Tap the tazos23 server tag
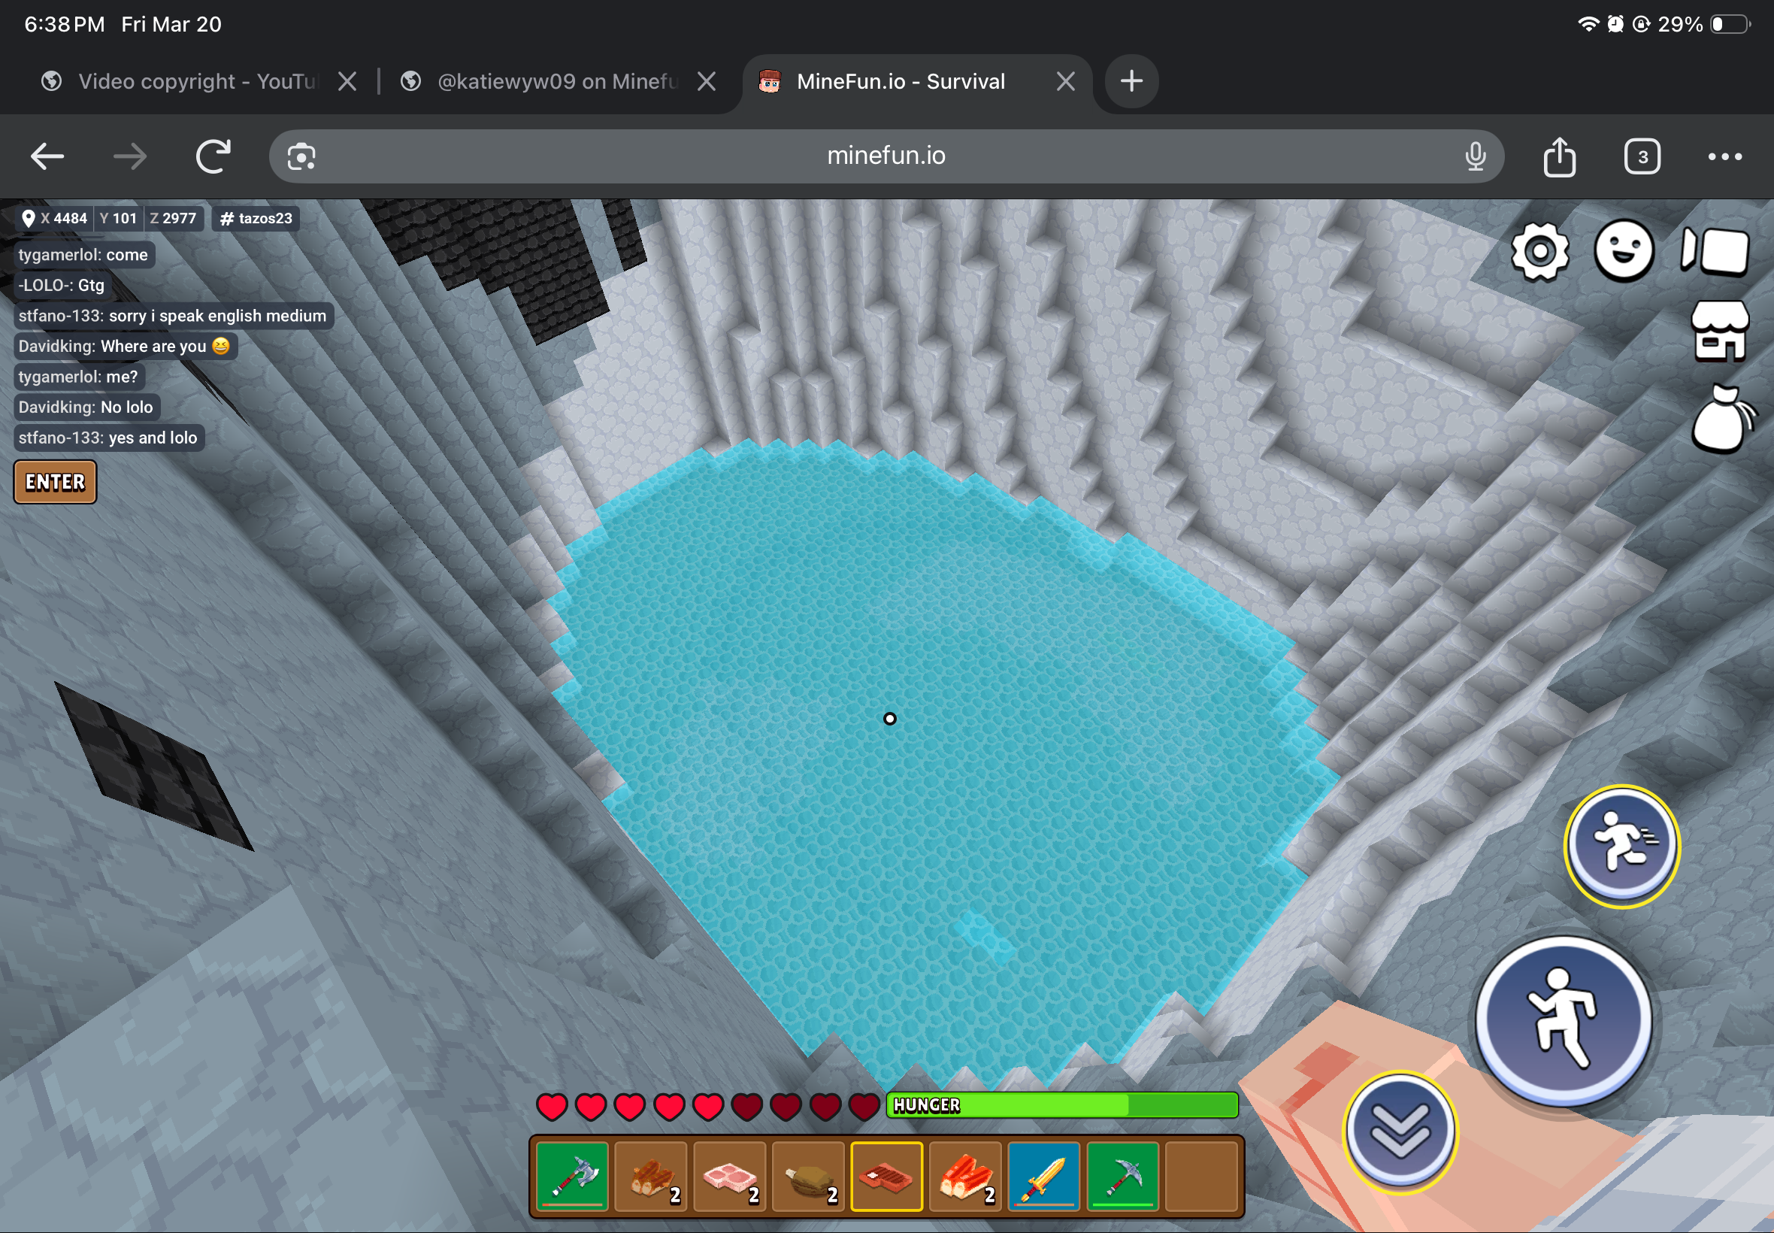 [256, 219]
